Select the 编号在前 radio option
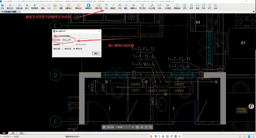Viewport: 256px width, 138px height. click(x=67, y=49)
